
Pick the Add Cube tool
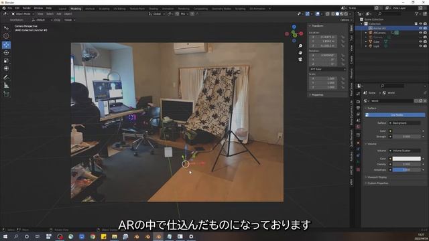[x=6, y=94]
